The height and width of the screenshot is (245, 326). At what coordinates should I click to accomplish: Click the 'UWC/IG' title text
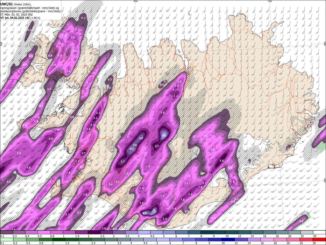point(6,4)
